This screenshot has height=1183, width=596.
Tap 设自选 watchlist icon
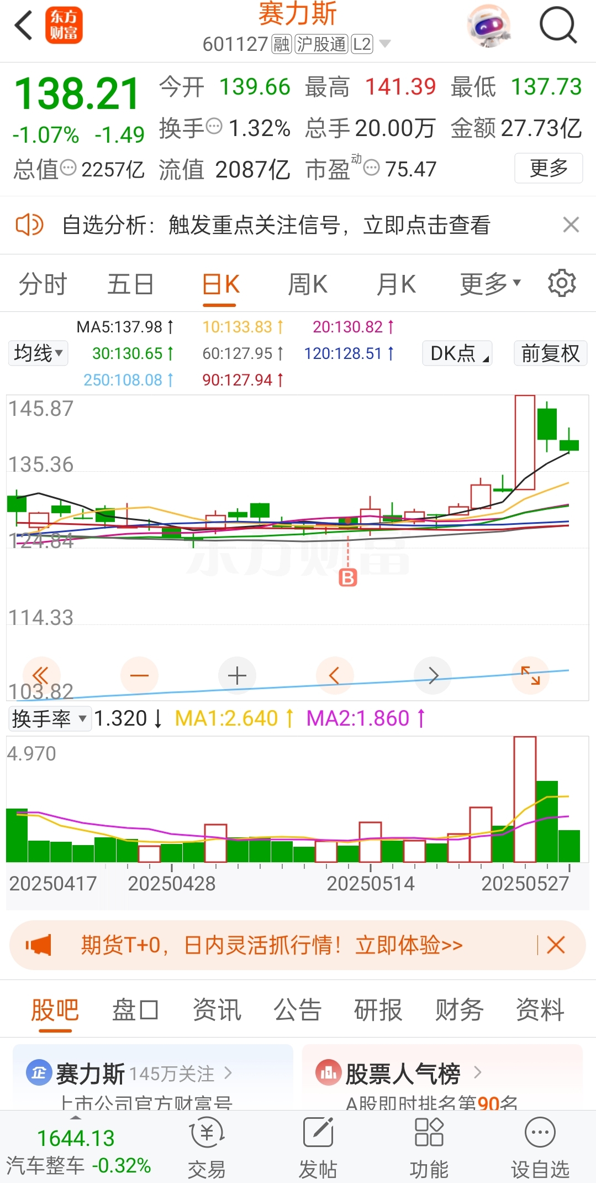[x=540, y=1148]
